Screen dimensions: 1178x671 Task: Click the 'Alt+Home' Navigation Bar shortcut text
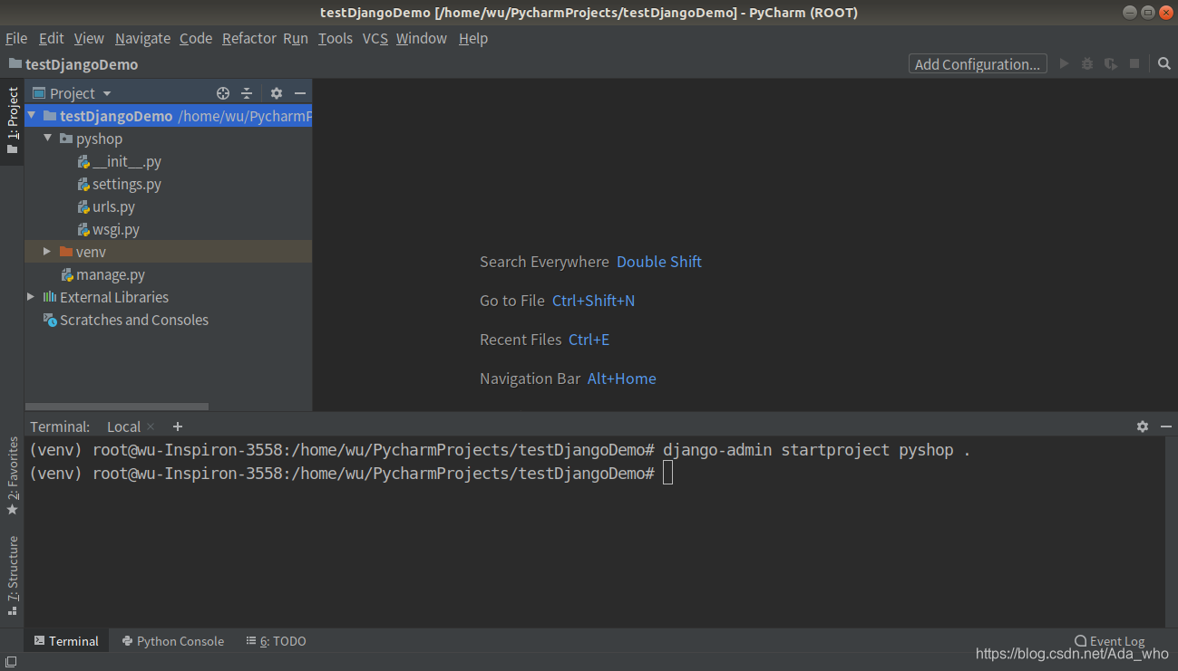pyautogui.click(x=621, y=379)
